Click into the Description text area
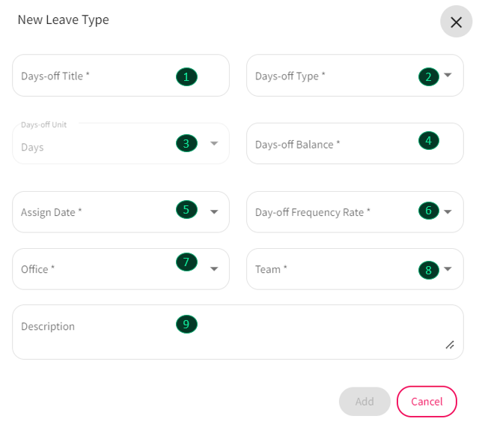 238,332
